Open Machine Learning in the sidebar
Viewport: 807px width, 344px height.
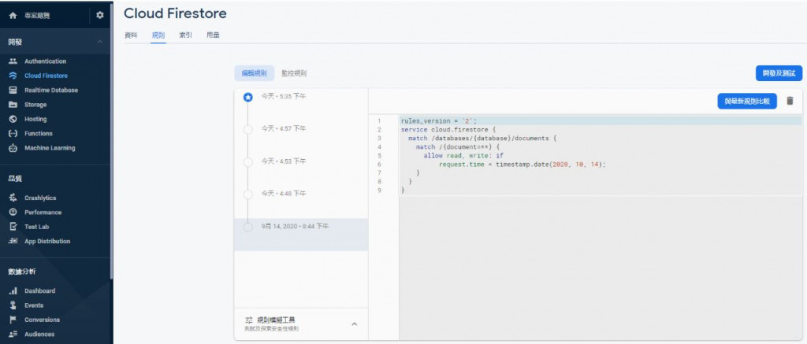(50, 147)
